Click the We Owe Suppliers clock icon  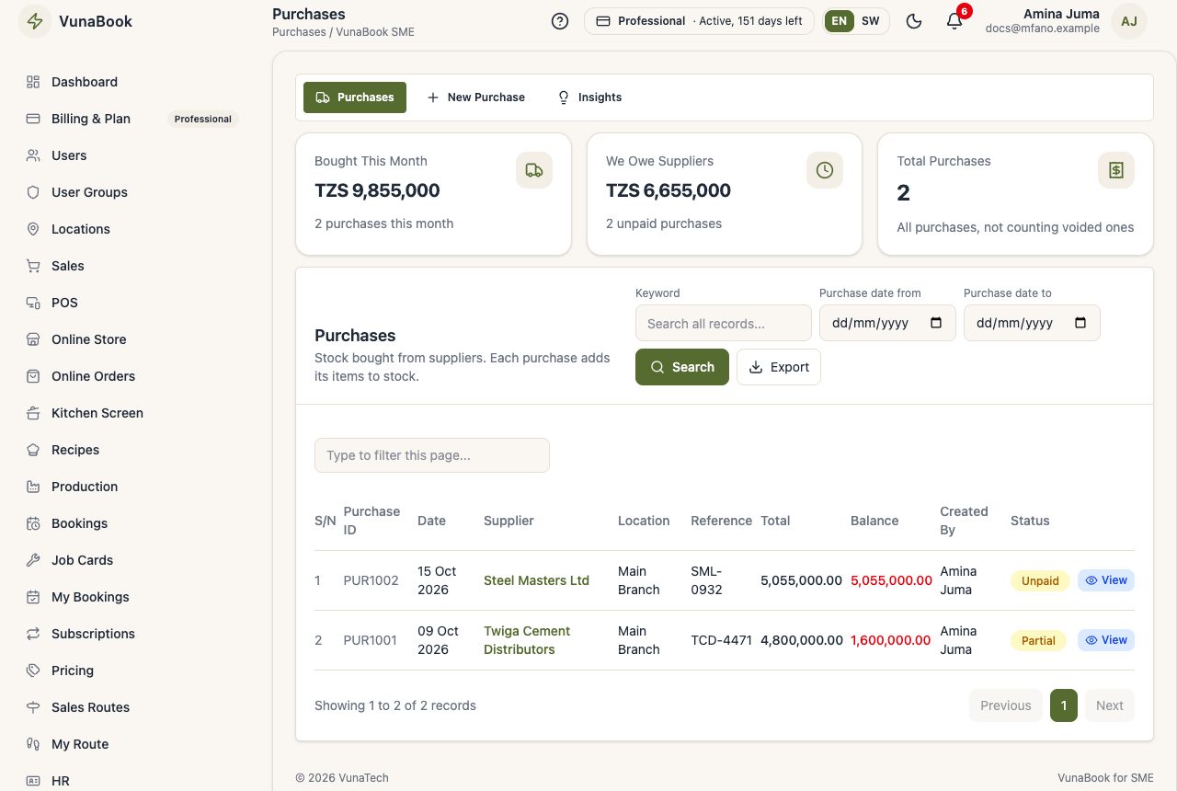coord(825,170)
